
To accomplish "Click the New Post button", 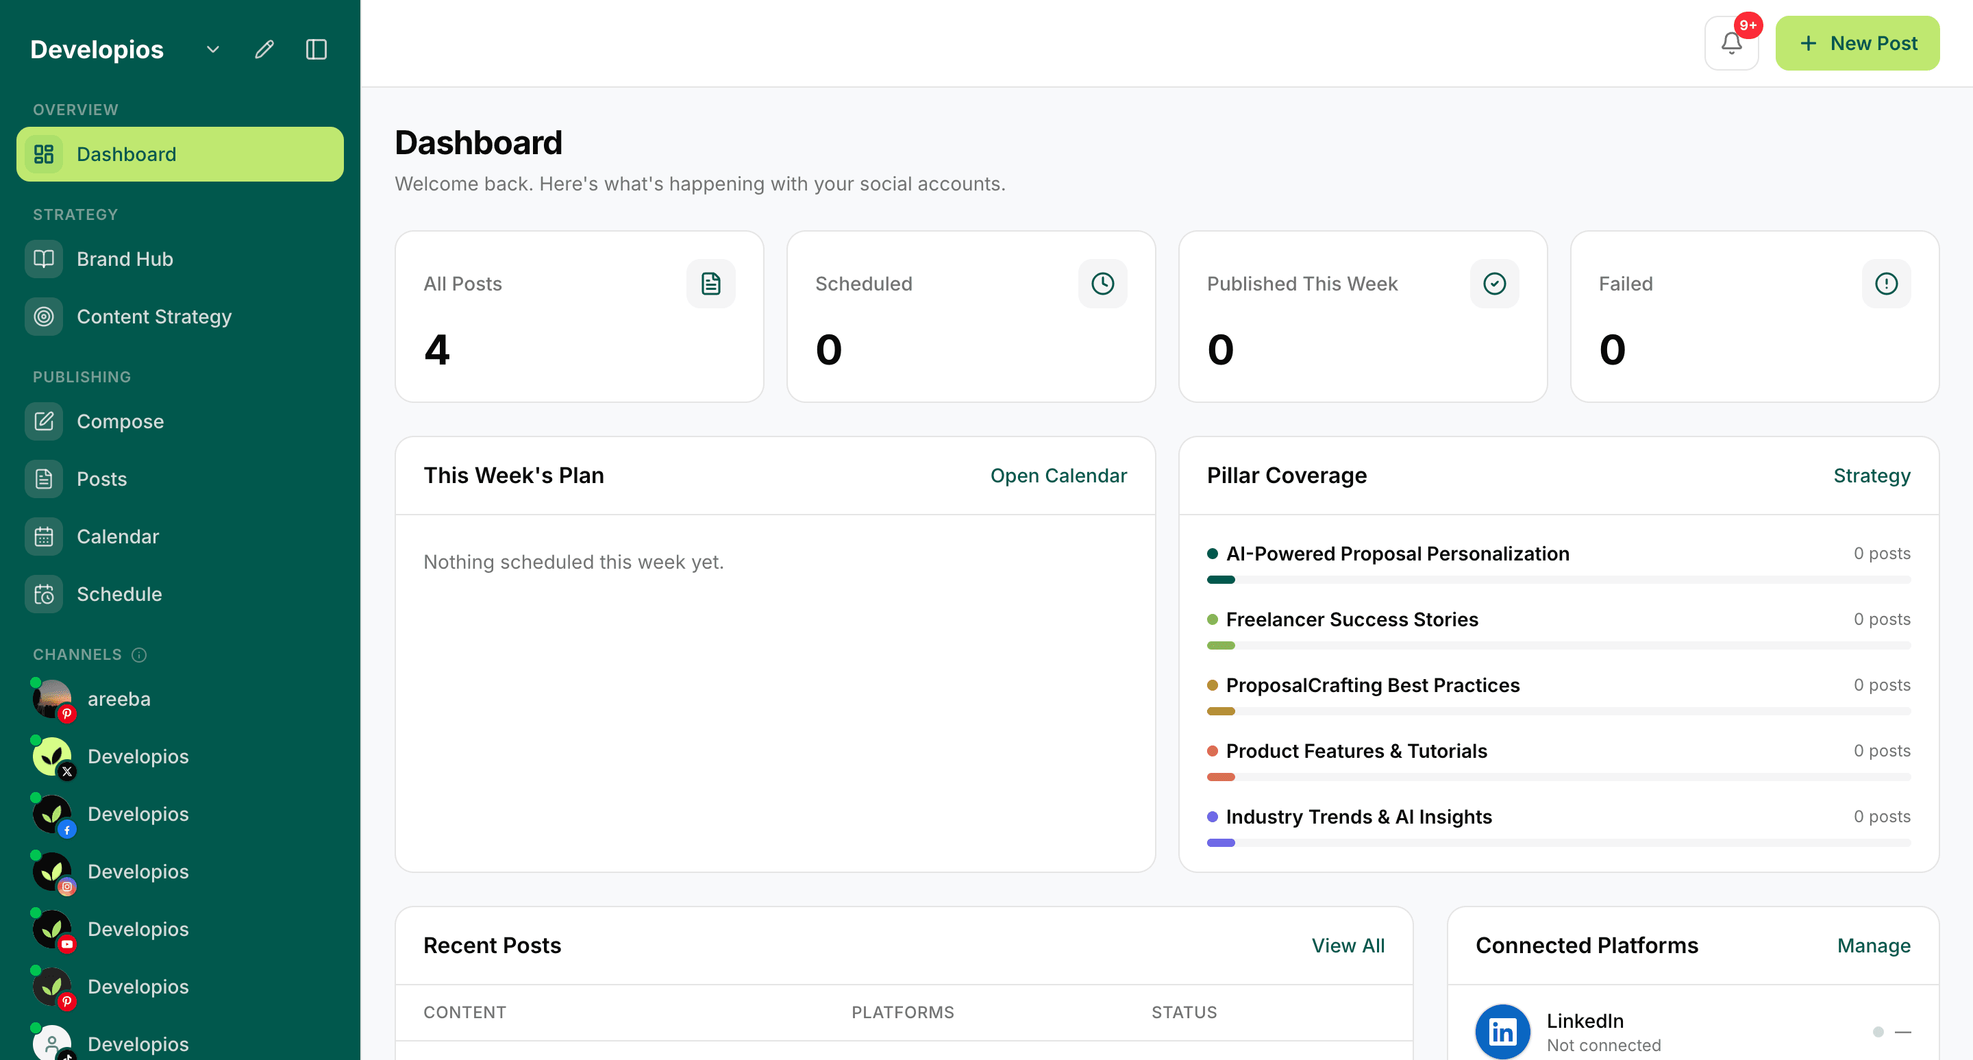I will 1857,44.
